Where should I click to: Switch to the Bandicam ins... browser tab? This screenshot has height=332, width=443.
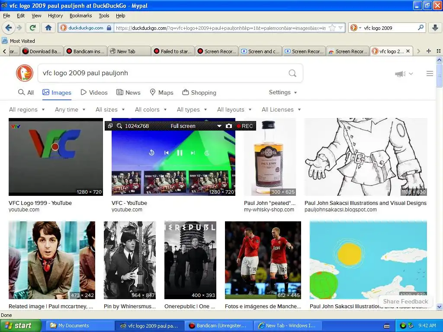coord(86,51)
